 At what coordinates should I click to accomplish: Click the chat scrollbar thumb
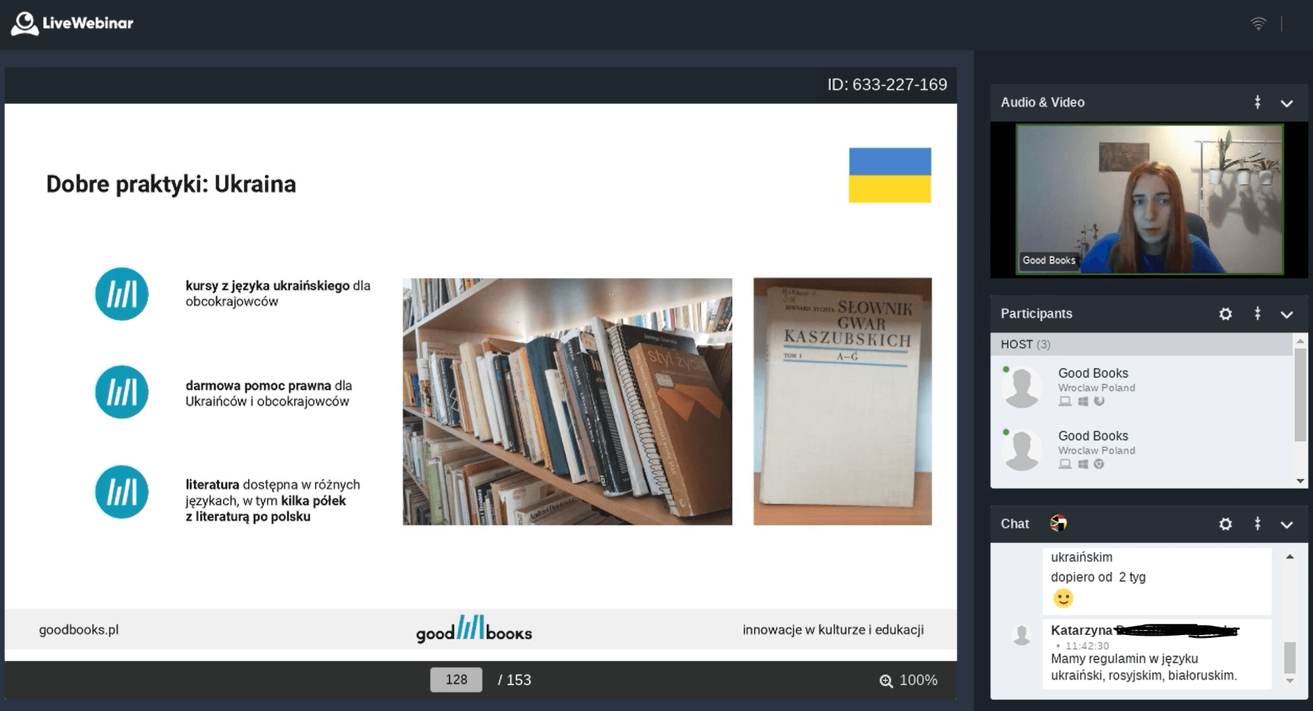1290,657
